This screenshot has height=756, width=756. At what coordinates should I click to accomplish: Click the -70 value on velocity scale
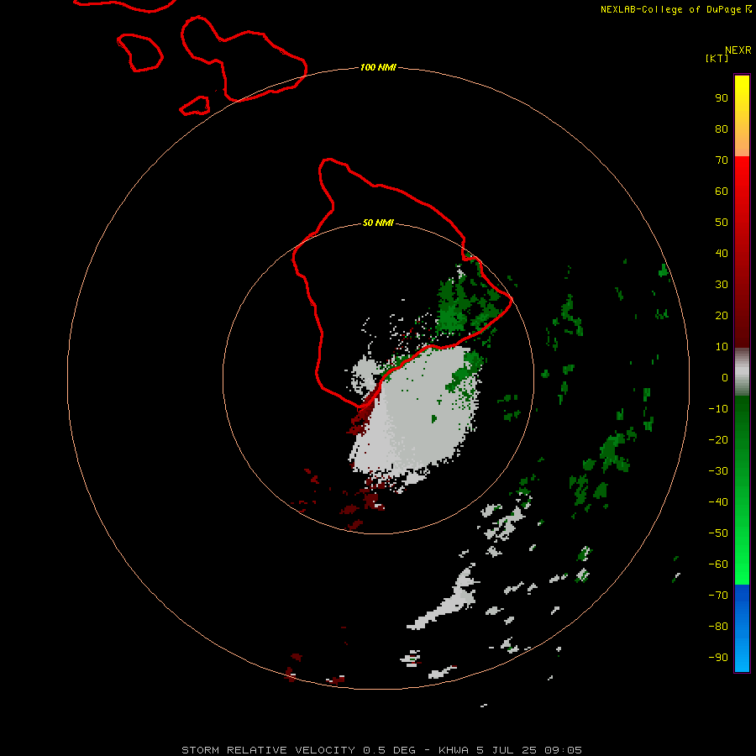[x=718, y=595]
